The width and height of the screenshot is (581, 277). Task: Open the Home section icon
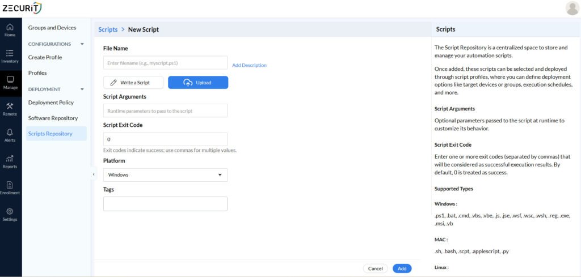tap(10, 27)
